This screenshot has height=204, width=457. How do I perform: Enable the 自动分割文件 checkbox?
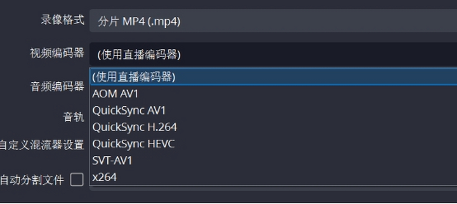pos(77,179)
